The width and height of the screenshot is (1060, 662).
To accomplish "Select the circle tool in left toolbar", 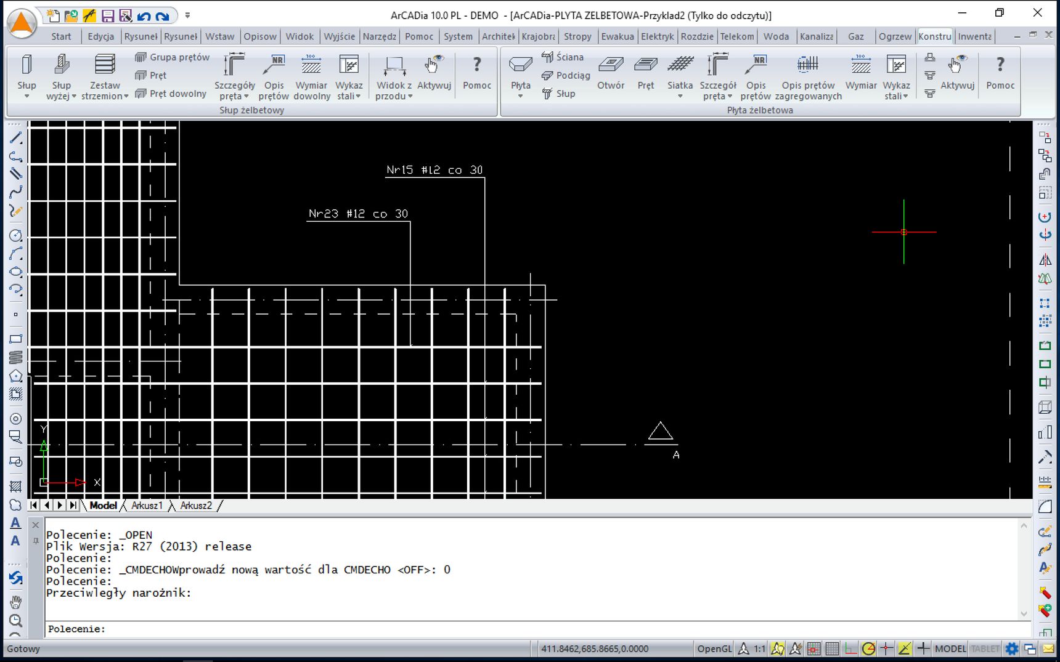I will [x=16, y=235].
